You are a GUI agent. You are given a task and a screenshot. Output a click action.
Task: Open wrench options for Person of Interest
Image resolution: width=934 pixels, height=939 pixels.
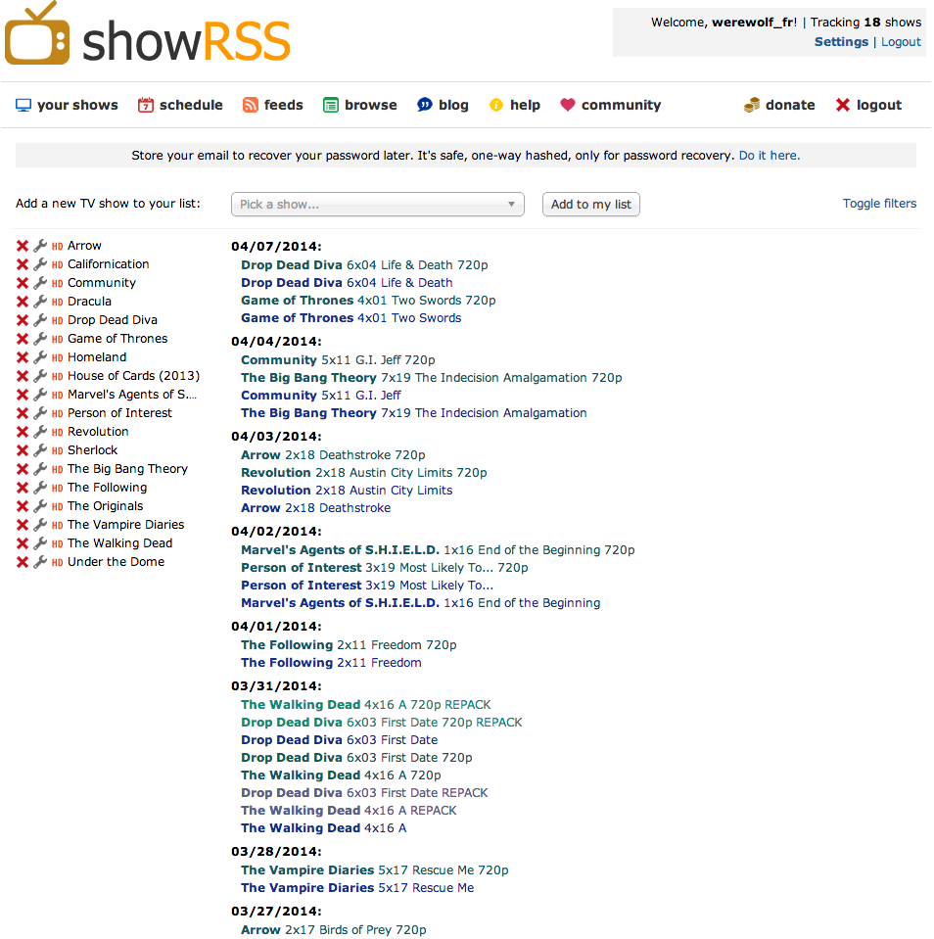(x=40, y=412)
